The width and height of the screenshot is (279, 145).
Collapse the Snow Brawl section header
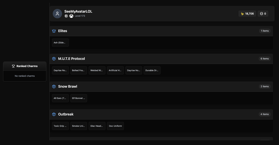[x=161, y=87]
